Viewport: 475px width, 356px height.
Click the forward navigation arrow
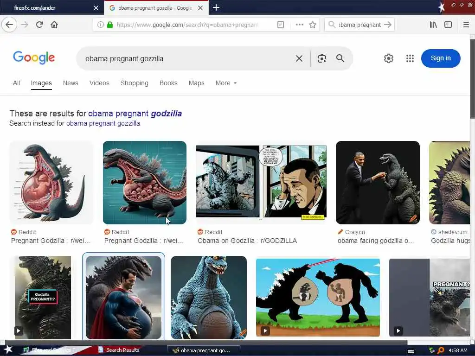(x=25, y=25)
